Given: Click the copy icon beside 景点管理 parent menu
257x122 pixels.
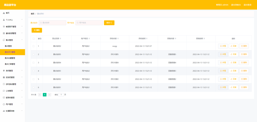Looking at the screenshot, I should 4,40.
